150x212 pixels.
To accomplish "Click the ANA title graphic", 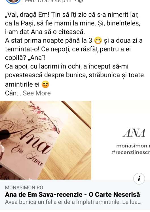I will [x=134, y=133].
